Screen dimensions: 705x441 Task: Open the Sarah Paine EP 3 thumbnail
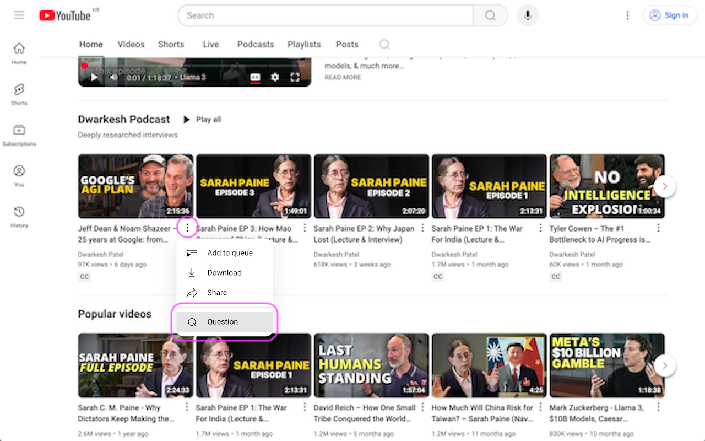[253, 186]
